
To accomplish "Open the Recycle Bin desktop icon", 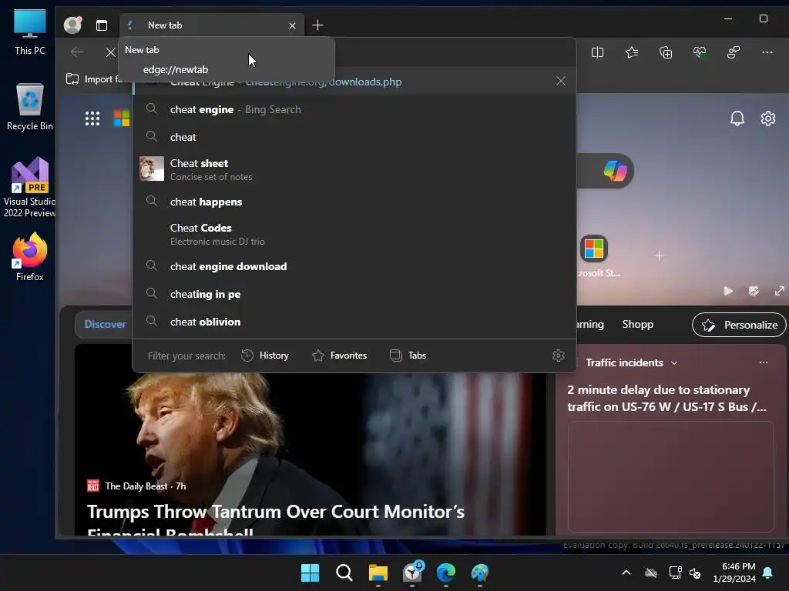I will 30,108.
